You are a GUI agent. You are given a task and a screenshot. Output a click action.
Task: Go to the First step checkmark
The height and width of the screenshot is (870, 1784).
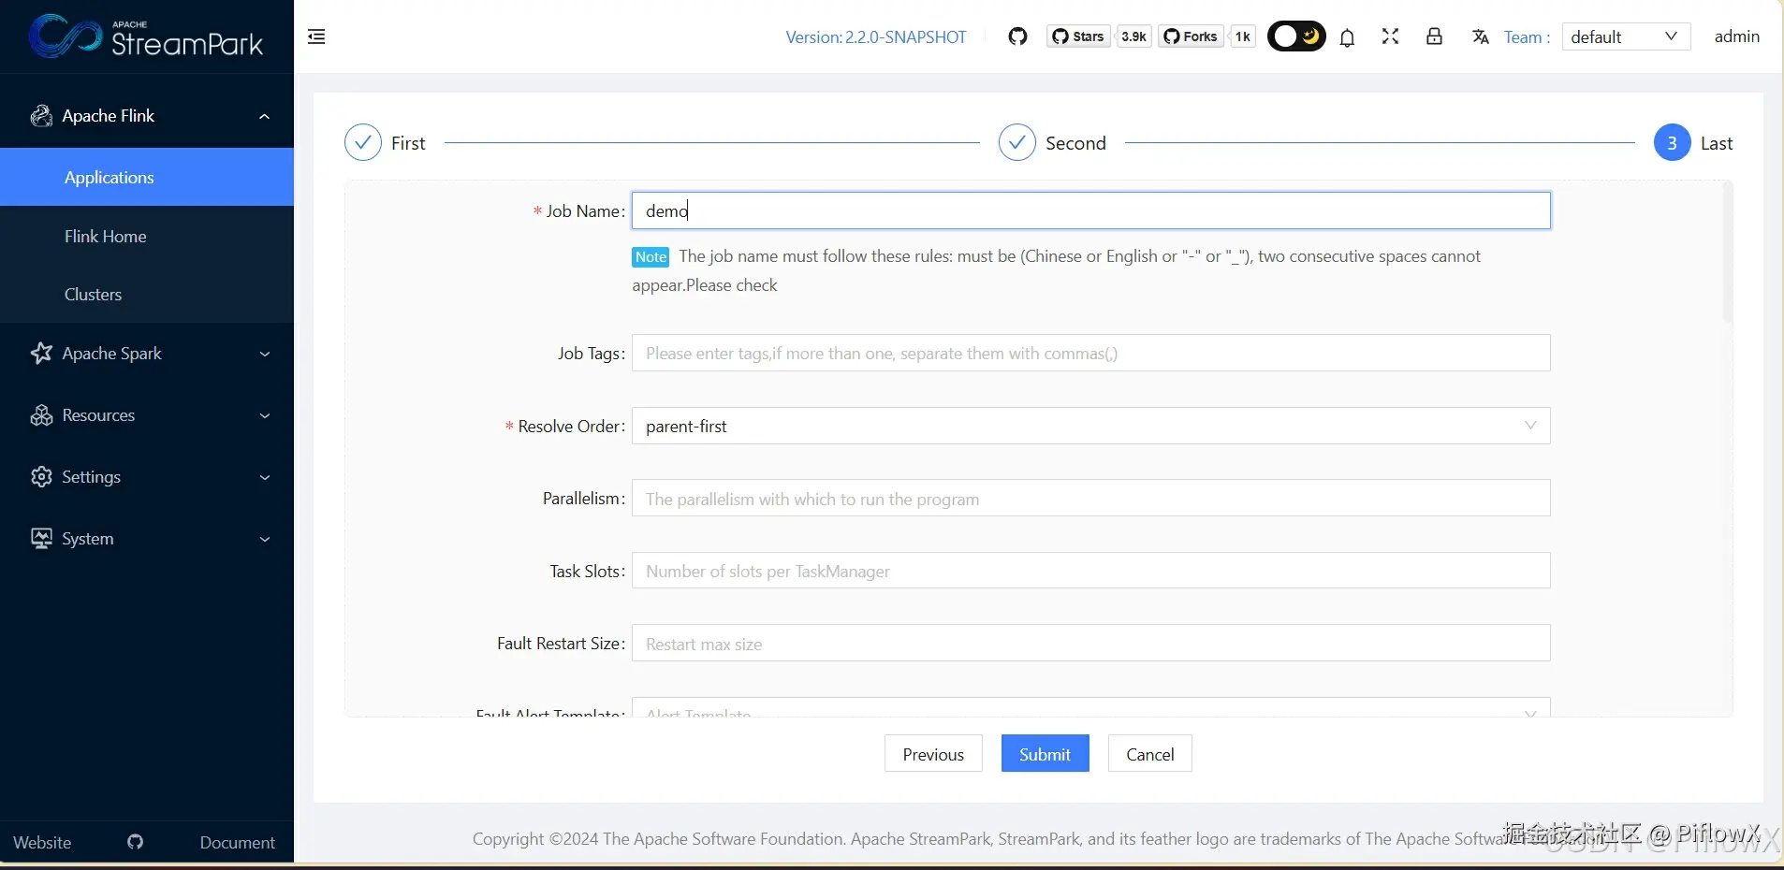point(363,142)
